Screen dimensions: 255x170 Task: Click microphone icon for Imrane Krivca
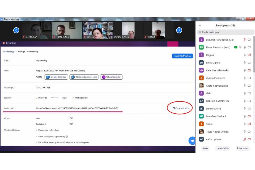245,108
